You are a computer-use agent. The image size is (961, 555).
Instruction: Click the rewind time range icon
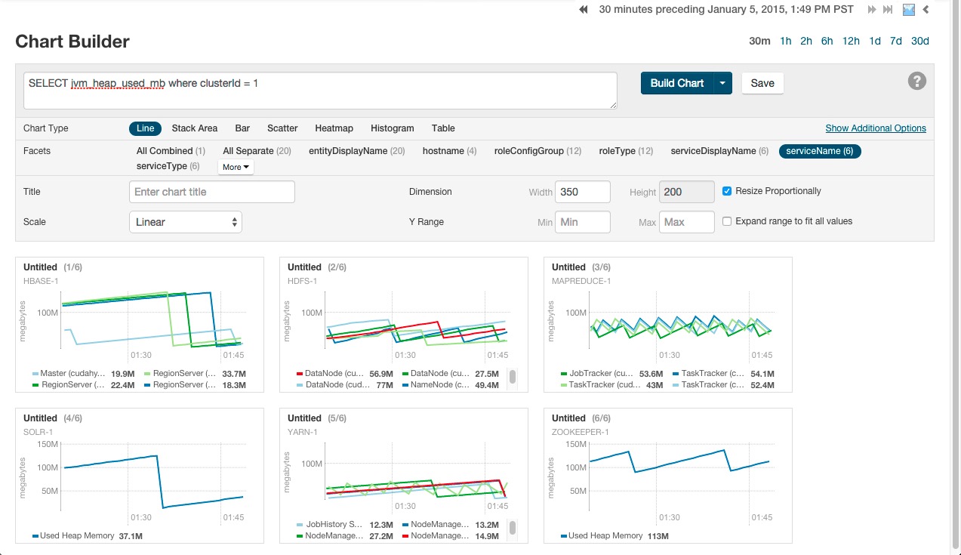tap(584, 10)
